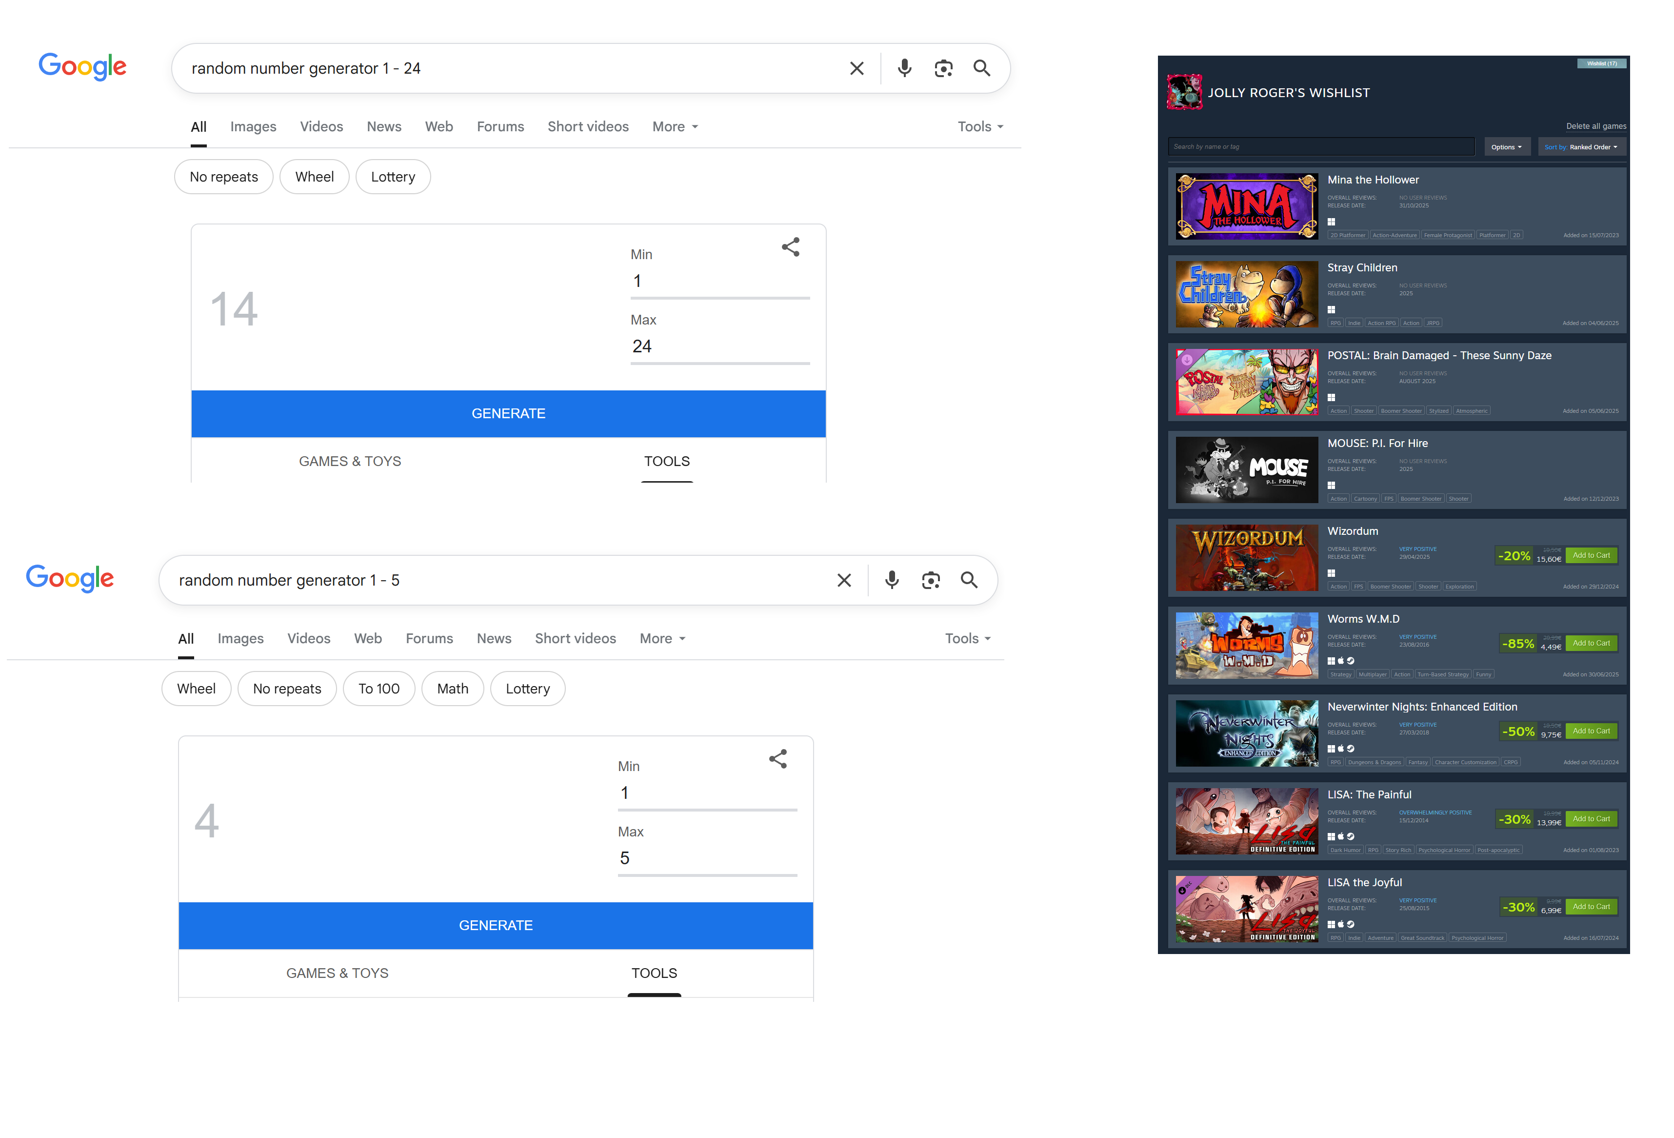Click the Mac platform icon on LISA: The Painful

pyautogui.click(x=1340, y=837)
